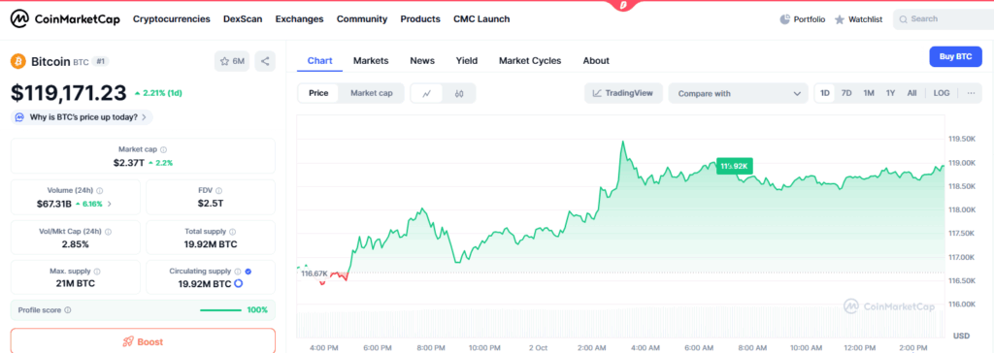The image size is (994, 353).
Task: Select the All time range
Action: click(911, 93)
